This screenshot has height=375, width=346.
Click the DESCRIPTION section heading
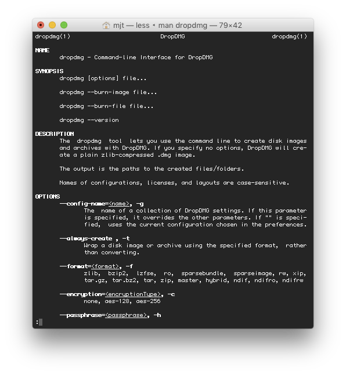55,134
